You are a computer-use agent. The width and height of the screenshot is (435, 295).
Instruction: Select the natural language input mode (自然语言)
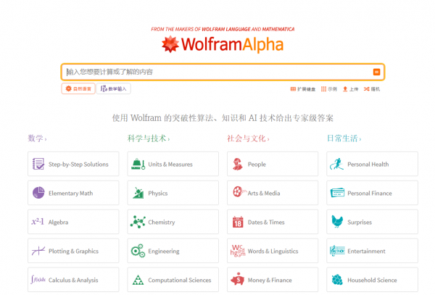point(78,88)
